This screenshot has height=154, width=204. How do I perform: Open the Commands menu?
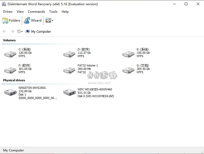coord(36,11)
